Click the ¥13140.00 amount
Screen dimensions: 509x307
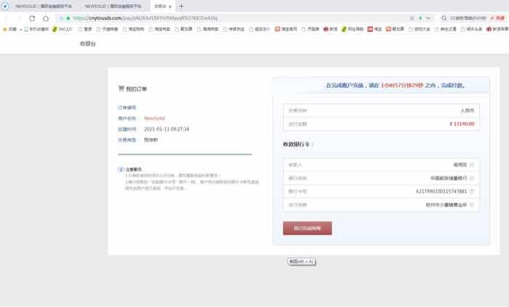pyautogui.click(x=462, y=123)
